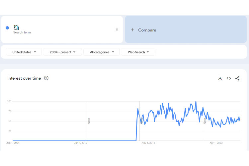This screenshot has width=249, height=166.
Task: Select the unicorn emoji search term
Action: (16, 28)
